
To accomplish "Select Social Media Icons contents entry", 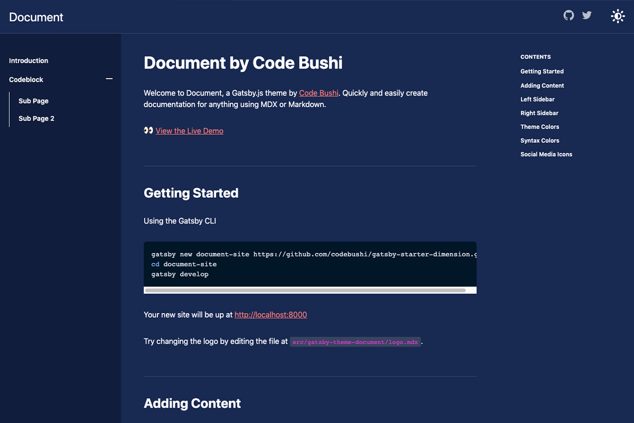I will click(x=546, y=154).
